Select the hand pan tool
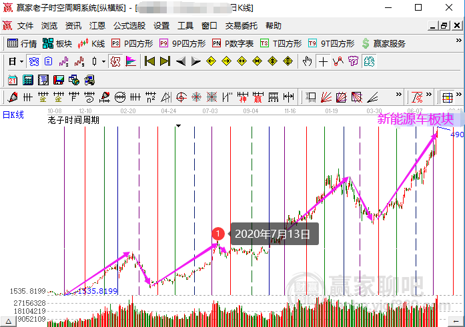Screen dimensions: 465x327 (308, 61)
